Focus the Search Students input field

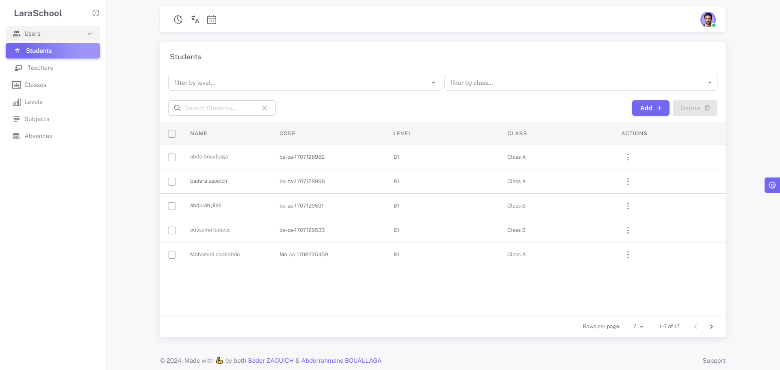[221, 108]
